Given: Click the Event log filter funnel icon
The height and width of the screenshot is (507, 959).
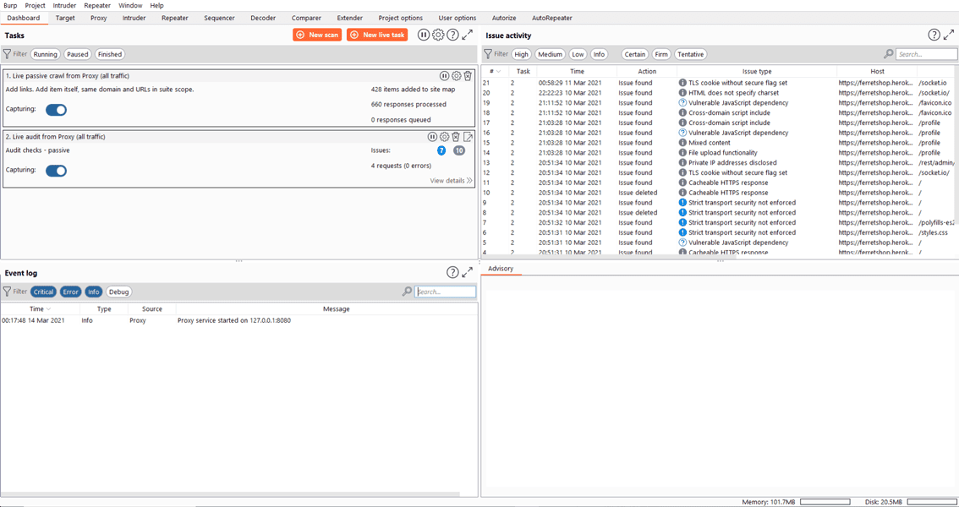Looking at the screenshot, I should click(x=8, y=292).
